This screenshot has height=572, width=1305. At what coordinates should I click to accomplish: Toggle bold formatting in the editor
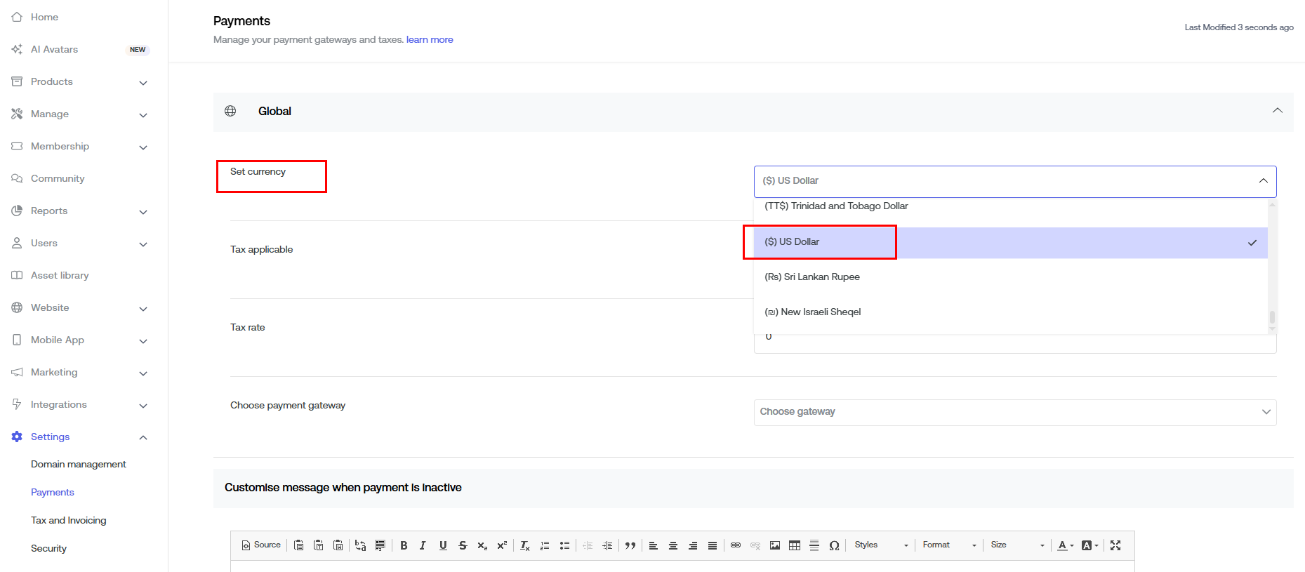(x=404, y=545)
